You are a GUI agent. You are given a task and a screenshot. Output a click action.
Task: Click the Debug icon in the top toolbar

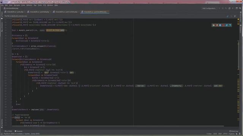point(223,8)
